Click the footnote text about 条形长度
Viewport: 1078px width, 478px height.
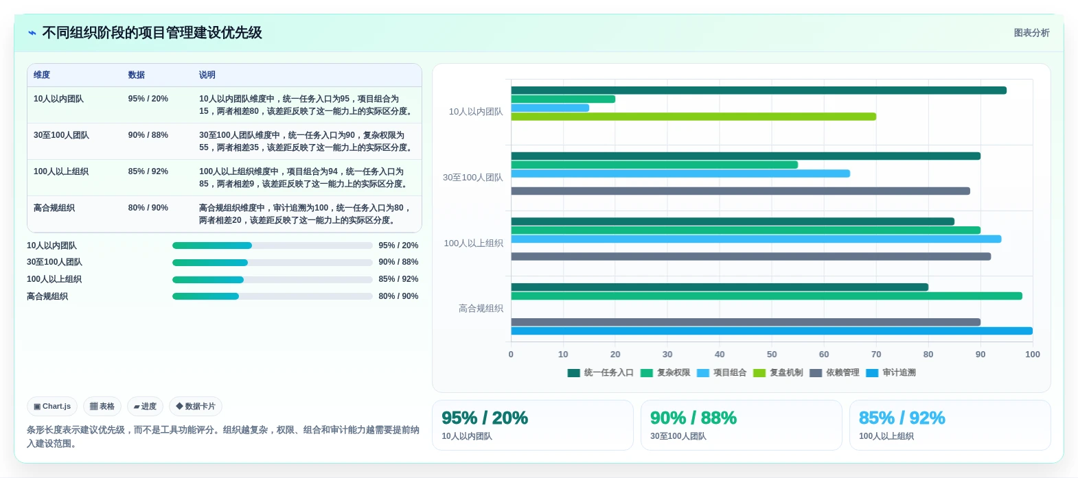pos(223,437)
